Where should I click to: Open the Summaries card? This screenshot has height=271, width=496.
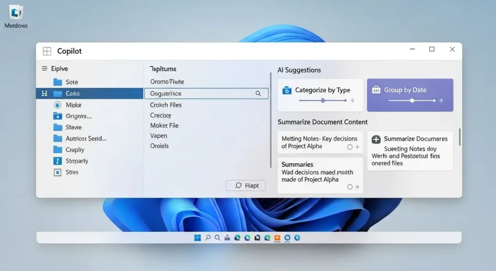click(320, 175)
